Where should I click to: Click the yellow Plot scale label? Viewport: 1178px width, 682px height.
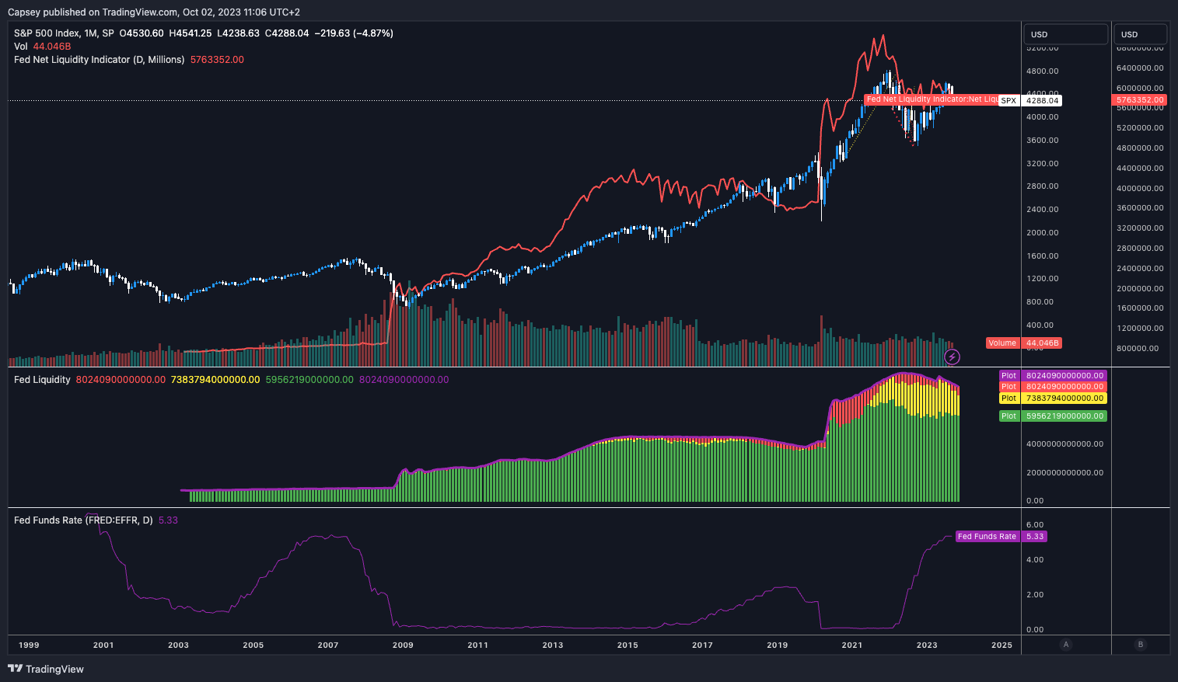1008,398
